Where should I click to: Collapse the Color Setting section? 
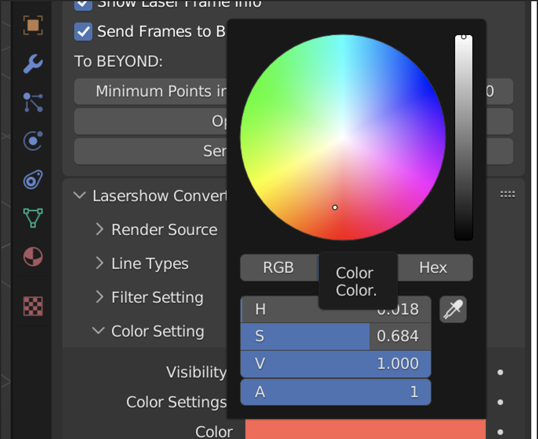coord(98,331)
